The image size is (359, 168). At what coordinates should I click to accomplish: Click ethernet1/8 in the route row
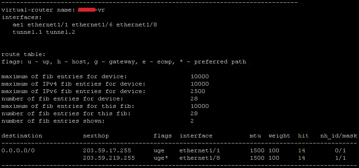pos(200,158)
